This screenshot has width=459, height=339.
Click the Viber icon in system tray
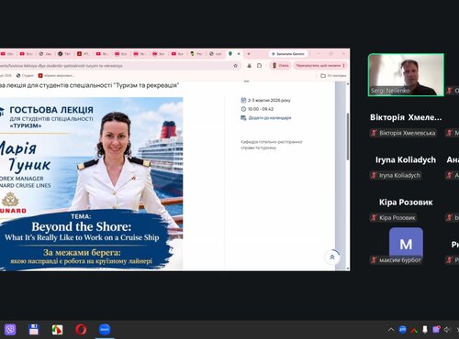436,329
